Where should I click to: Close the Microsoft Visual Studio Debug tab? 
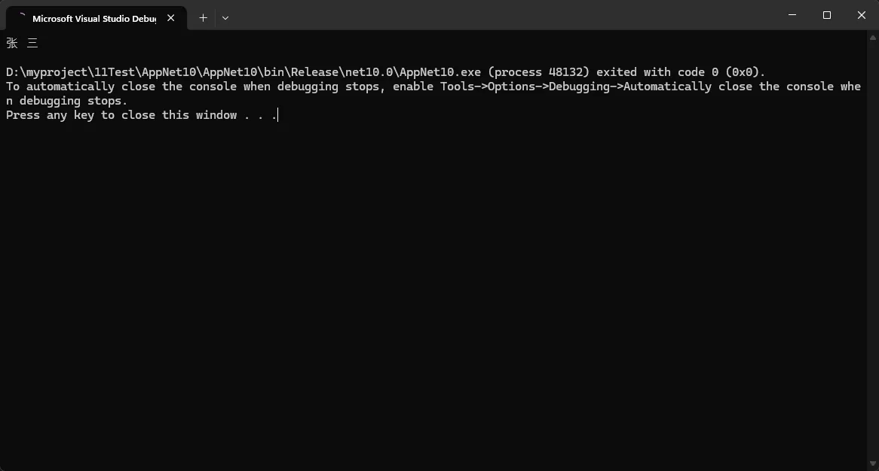click(x=172, y=18)
